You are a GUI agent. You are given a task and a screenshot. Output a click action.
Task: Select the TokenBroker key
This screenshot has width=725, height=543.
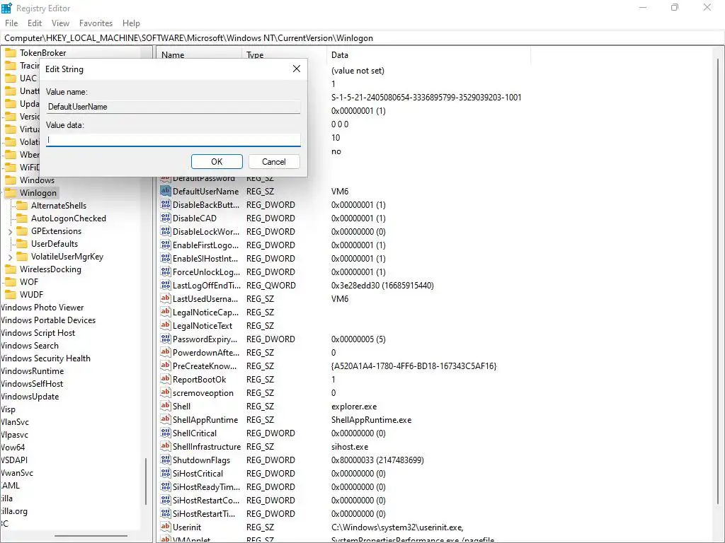click(x=42, y=52)
